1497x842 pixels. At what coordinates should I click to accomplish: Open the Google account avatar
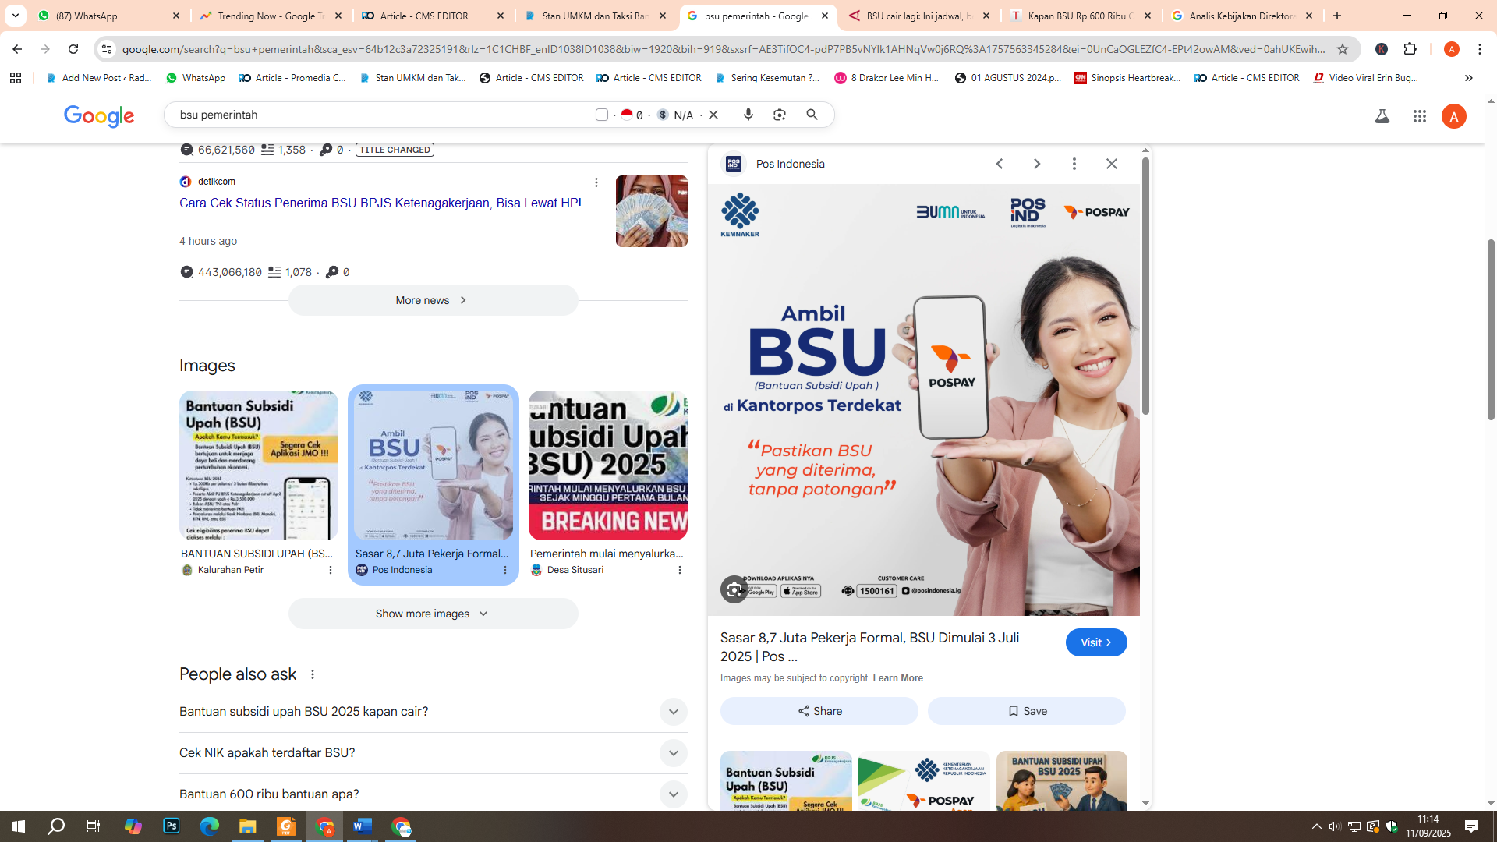click(1454, 116)
